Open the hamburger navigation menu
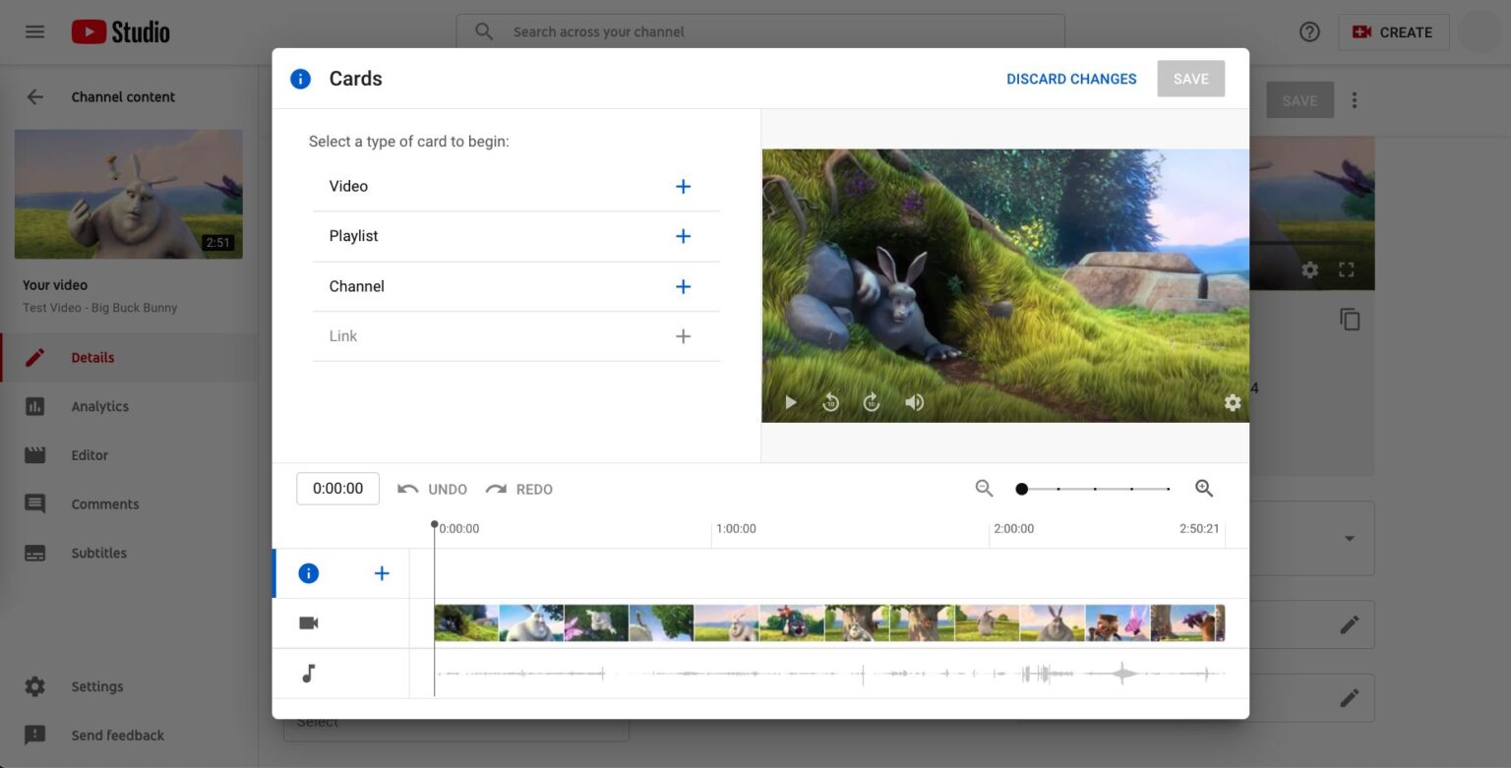The height and width of the screenshot is (768, 1511). click(x=34, y=30)
